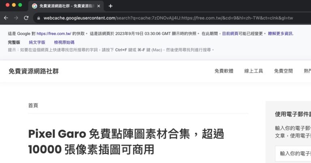Click the Ctrl+F search tip line

coord(111,50)
